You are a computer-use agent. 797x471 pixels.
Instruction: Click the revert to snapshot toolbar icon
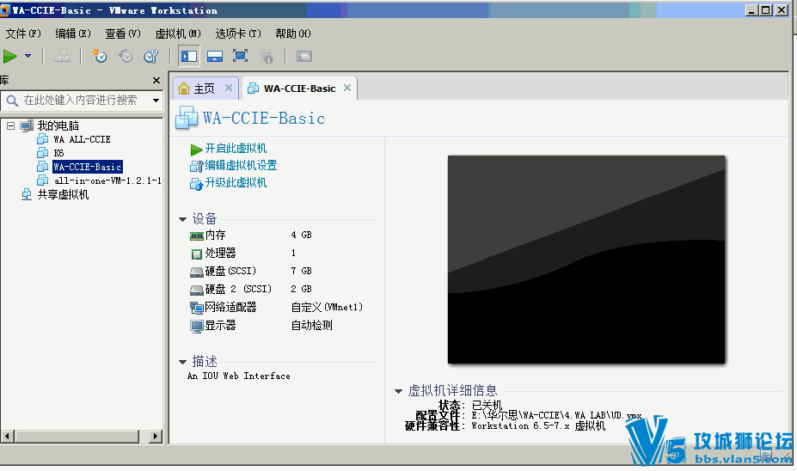click(125, 56)
